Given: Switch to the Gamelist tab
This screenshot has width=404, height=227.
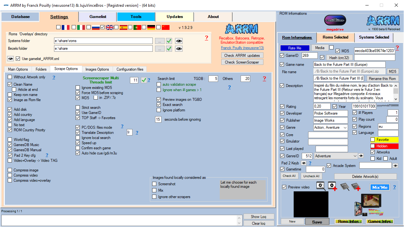Looking at the screenshot, I should point(98,17).
